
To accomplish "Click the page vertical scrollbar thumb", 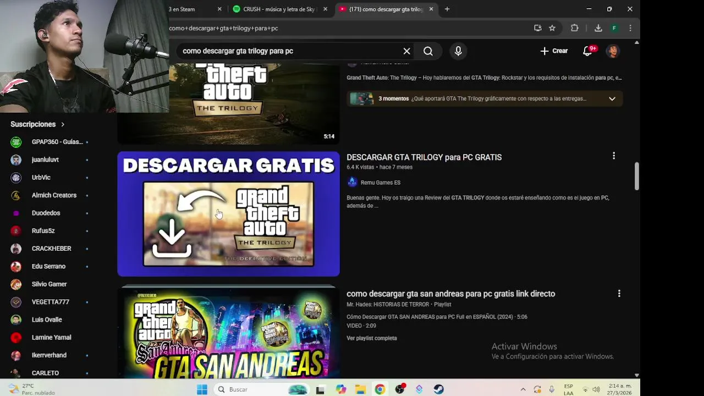I will point(637,176).
